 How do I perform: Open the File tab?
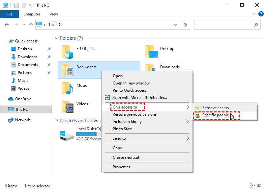coord(10,14)
